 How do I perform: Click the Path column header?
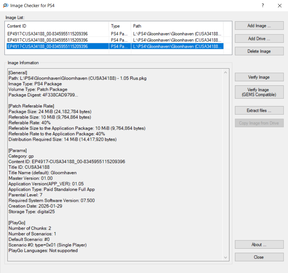tap(177, 26)
